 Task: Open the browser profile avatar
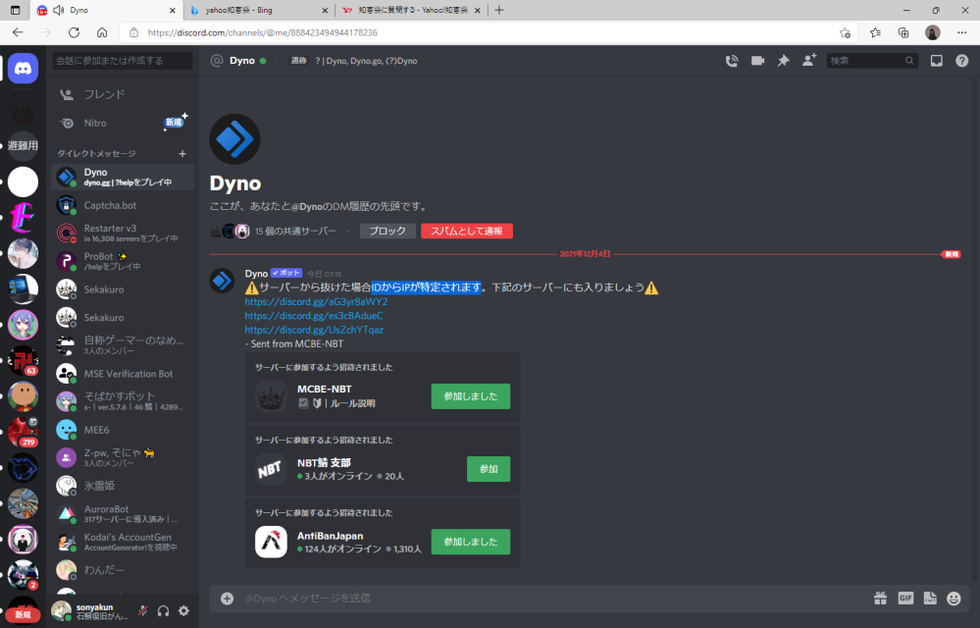point(933,32)
